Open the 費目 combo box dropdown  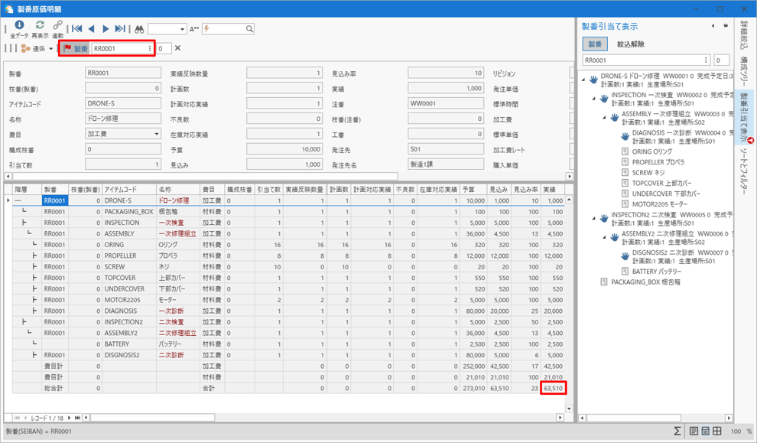click(156, 134)
